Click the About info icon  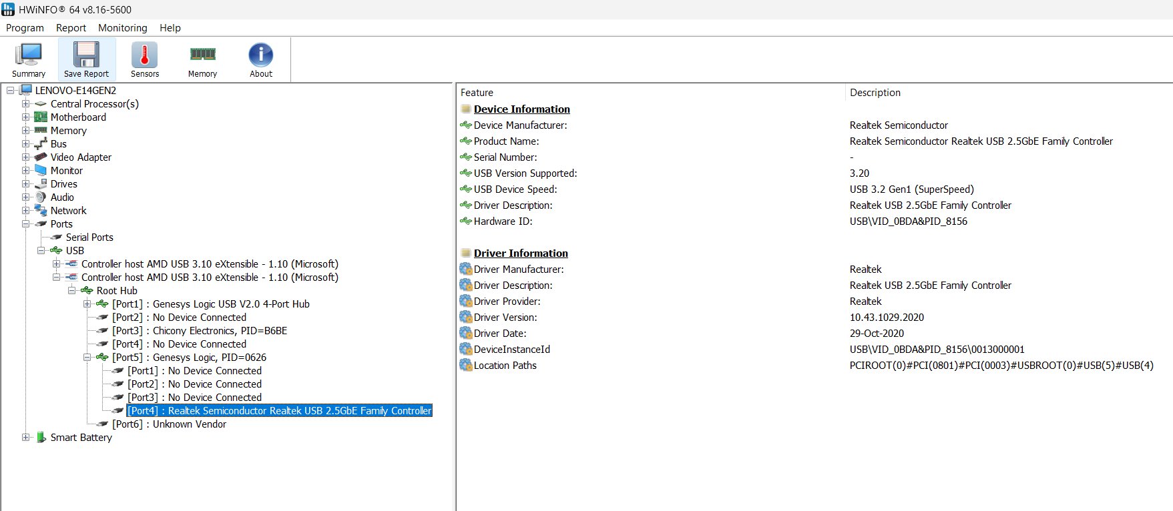click(261, 55)
